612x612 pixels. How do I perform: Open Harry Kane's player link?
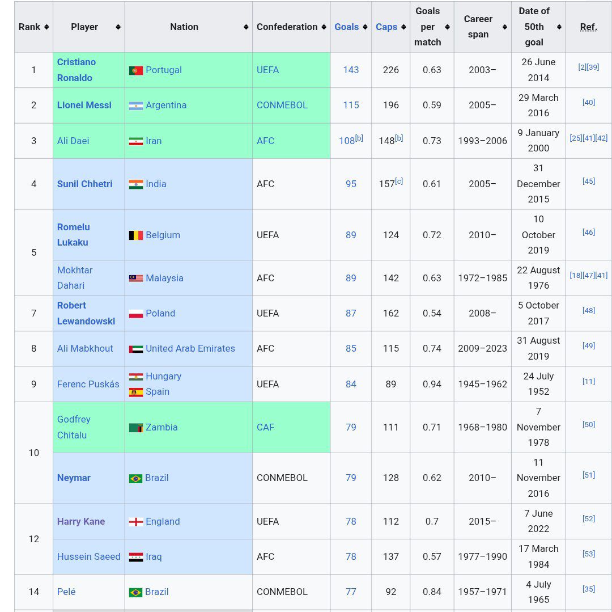click(81, 521)
